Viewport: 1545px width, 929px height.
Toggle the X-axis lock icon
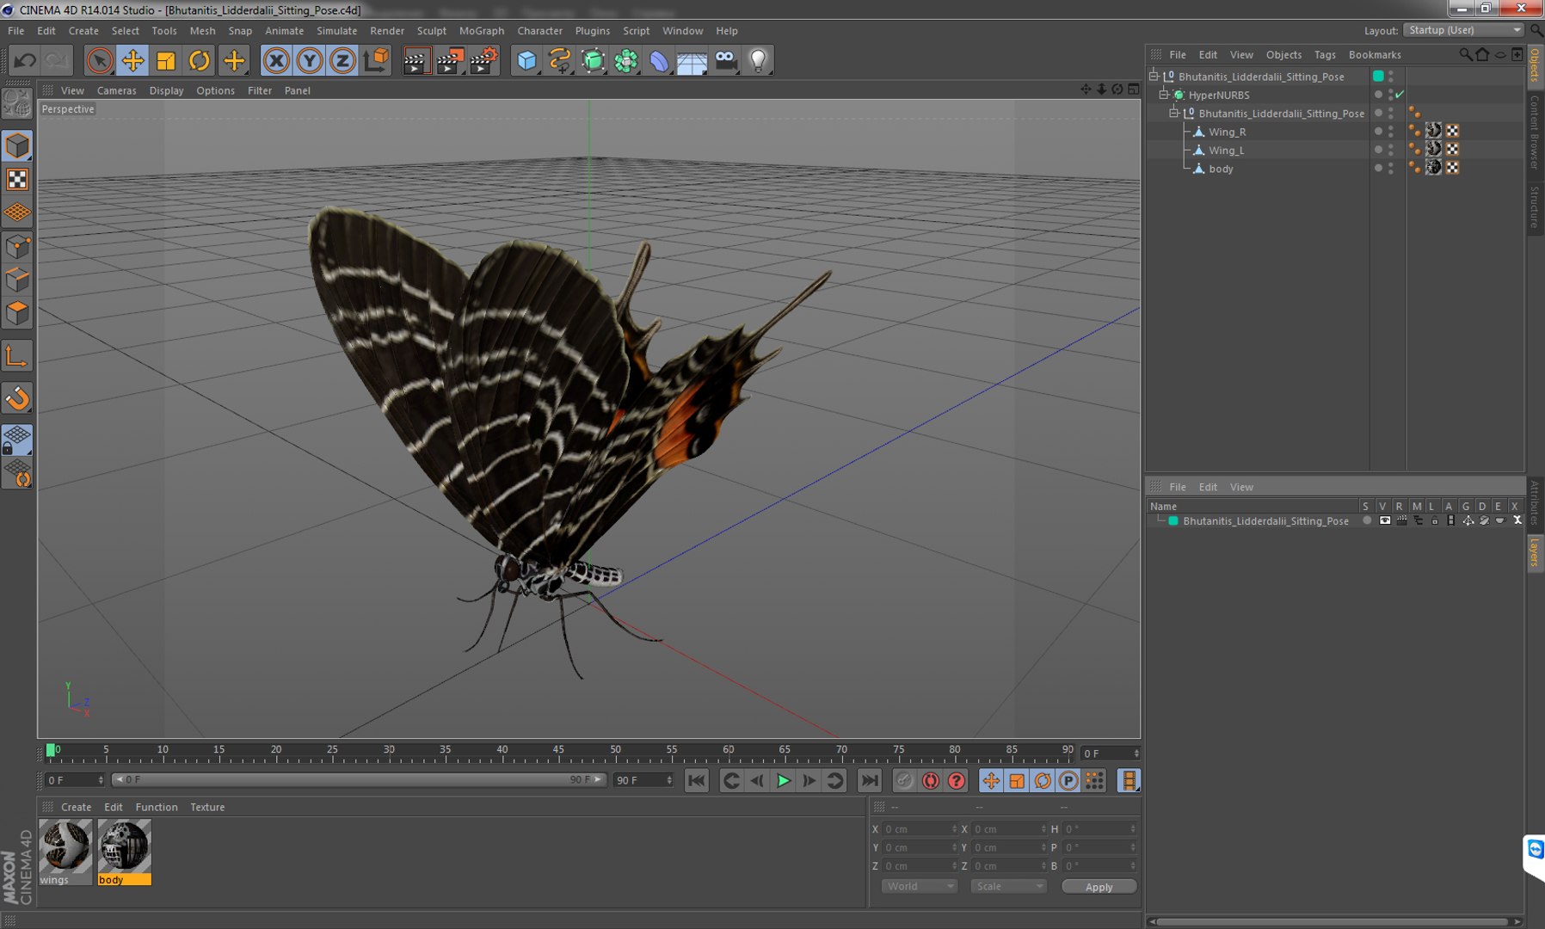point(276,60)
